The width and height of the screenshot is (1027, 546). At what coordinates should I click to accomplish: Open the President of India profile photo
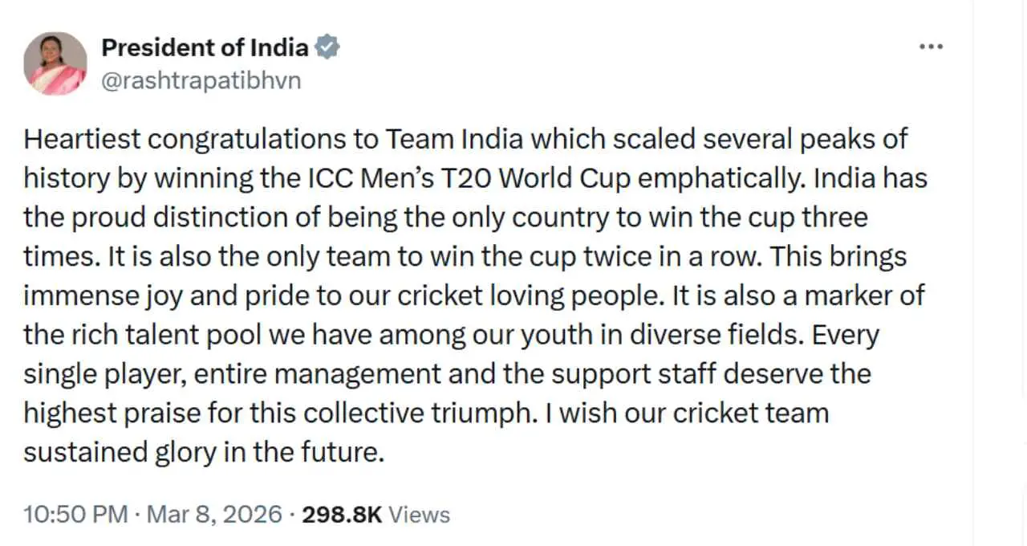coord(55,63)
